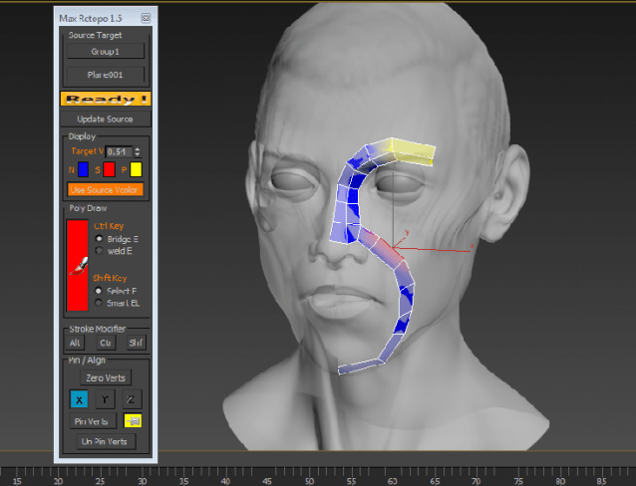Image resolution: width=636 pixels, height=486 pixels.
Task: Increase Target V spinner value
Action: (x=138, y=149)
